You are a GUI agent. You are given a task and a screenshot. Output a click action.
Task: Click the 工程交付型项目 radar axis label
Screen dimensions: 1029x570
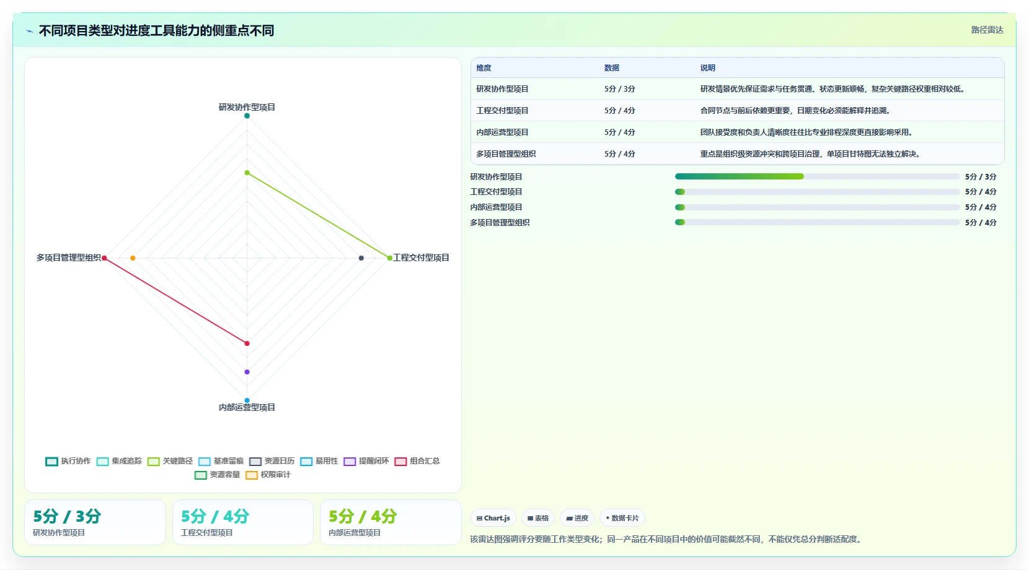click(422, 257)
